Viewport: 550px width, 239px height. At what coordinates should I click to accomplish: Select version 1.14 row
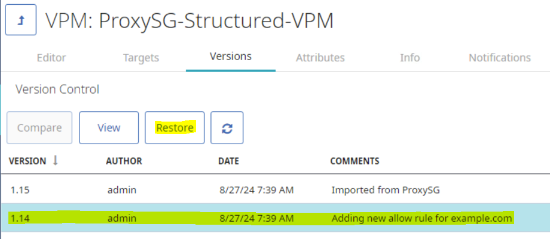pyautogui.click(x=20, y=218)
